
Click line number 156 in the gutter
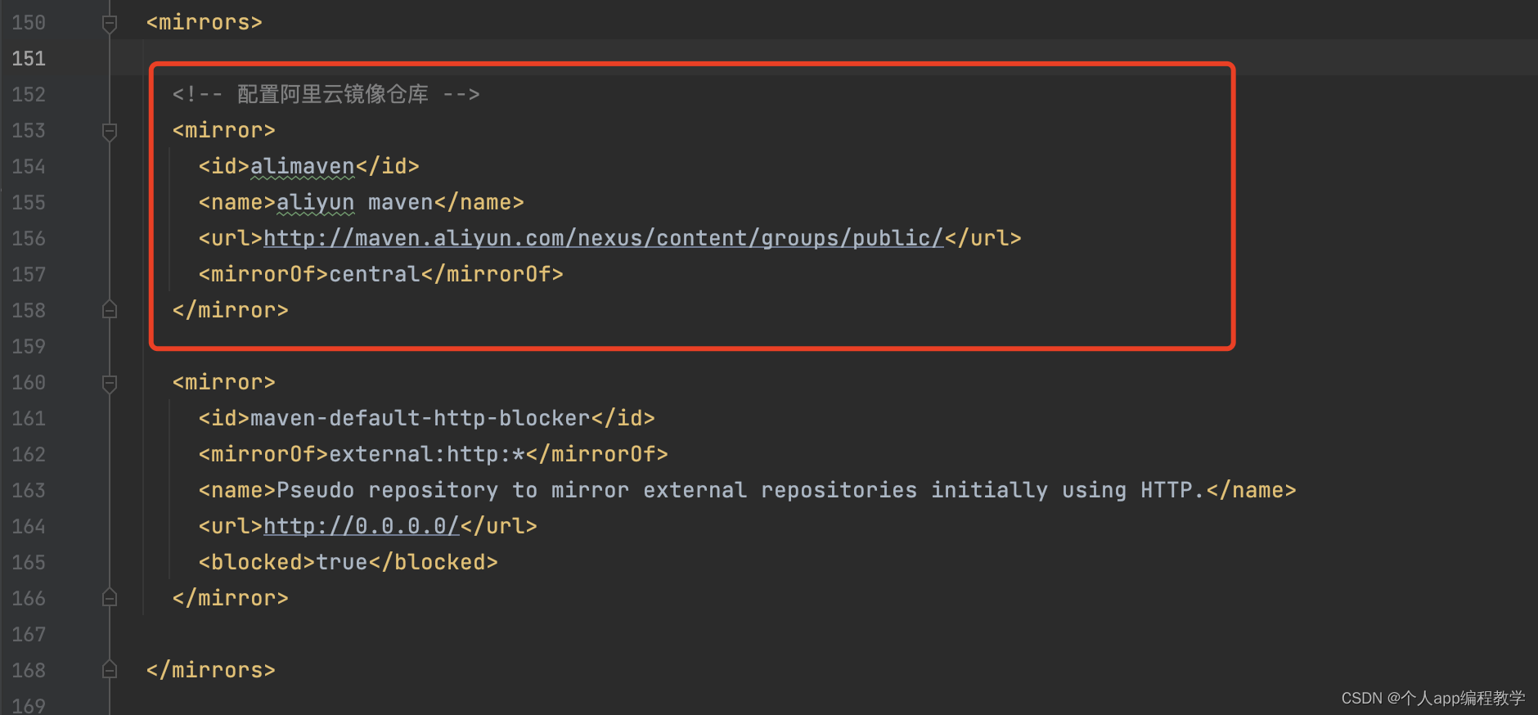[29, 239]
